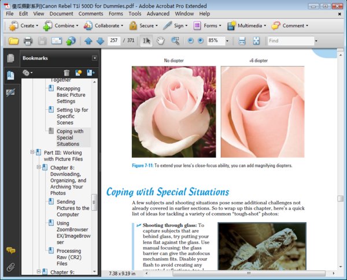Open the Window menu
This screenshot has width=347, height=280.
(184, 14)
